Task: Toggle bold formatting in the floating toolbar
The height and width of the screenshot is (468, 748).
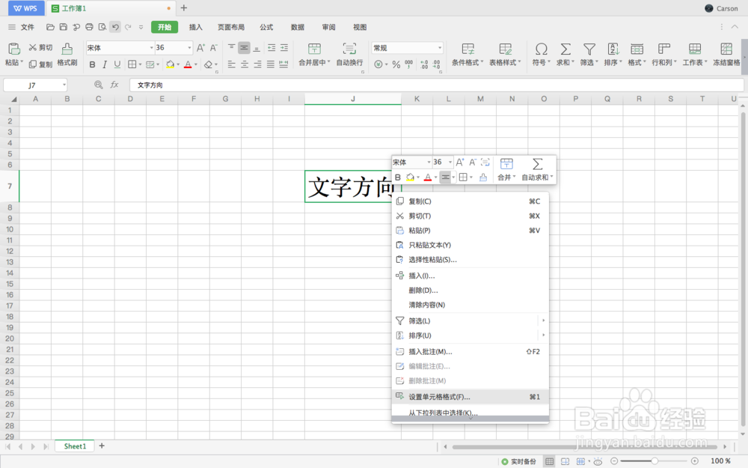Action: pyautogui.click(x=398, y=177)
